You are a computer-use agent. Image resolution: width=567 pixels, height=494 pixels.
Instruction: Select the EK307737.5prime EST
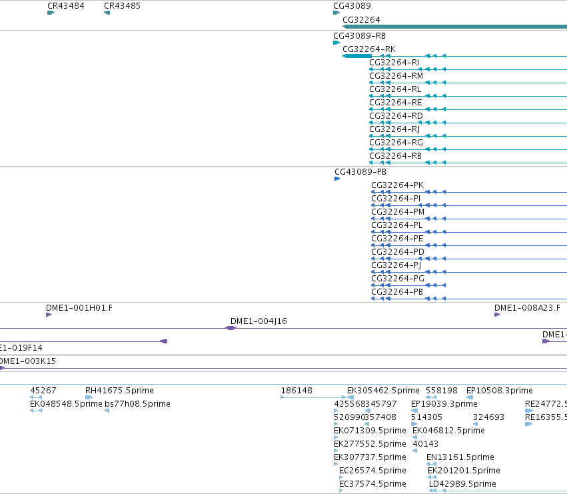pyautogui.click(x=336, y=464)
